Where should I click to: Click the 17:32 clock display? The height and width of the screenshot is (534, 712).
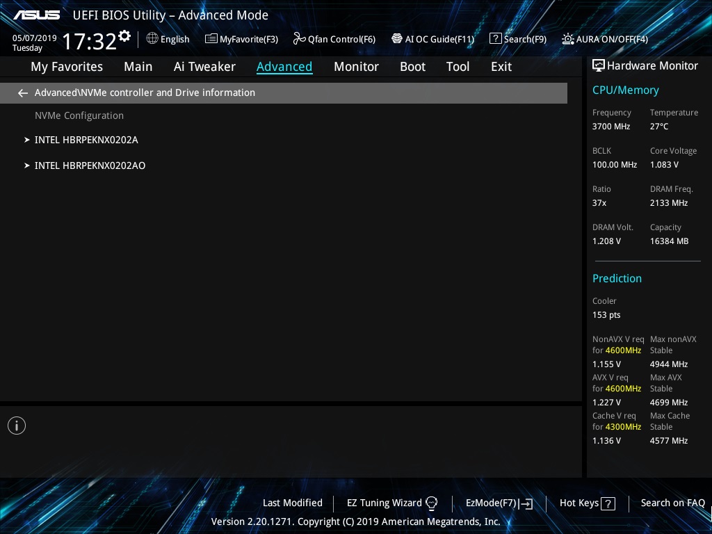[x=90, y=41]
